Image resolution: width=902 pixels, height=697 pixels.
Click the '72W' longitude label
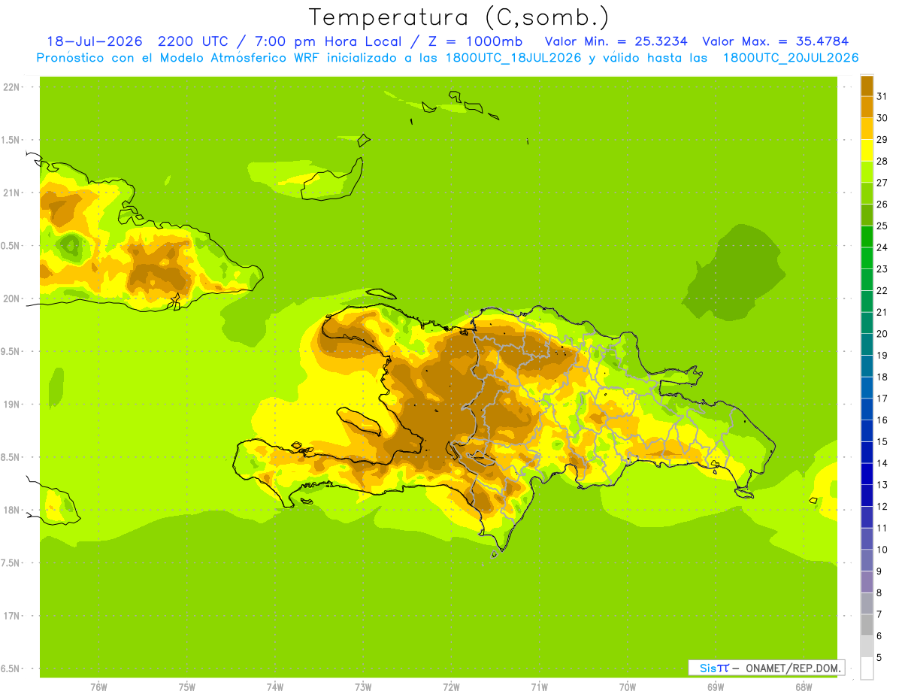pyautogui.click(x=451, y=686)
